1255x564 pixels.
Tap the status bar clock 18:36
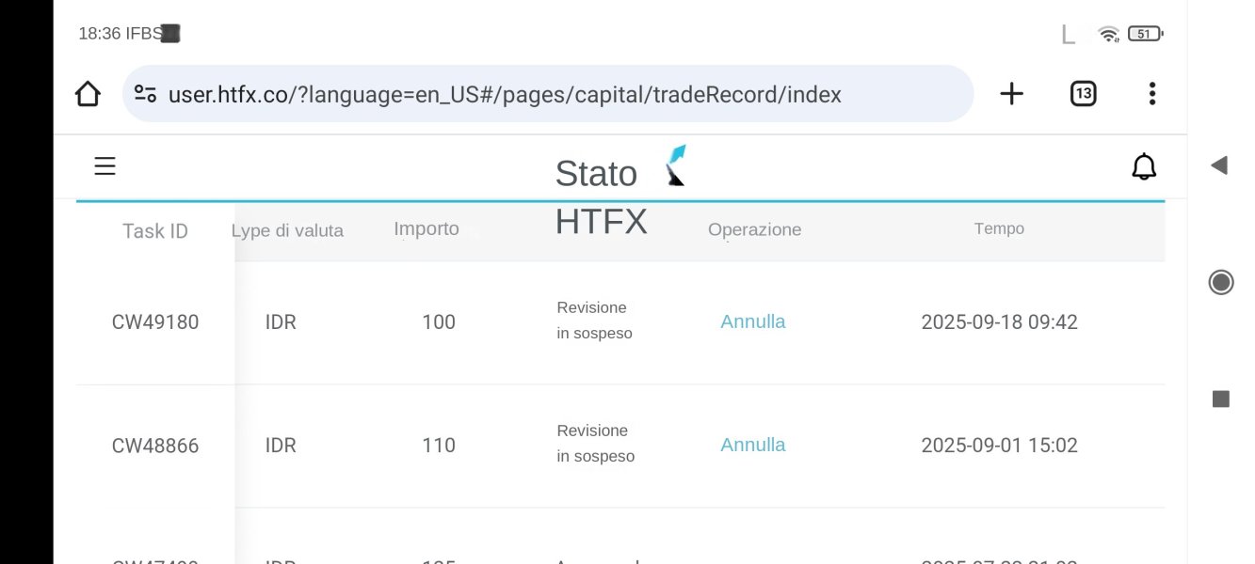click(x=100, y=34)
